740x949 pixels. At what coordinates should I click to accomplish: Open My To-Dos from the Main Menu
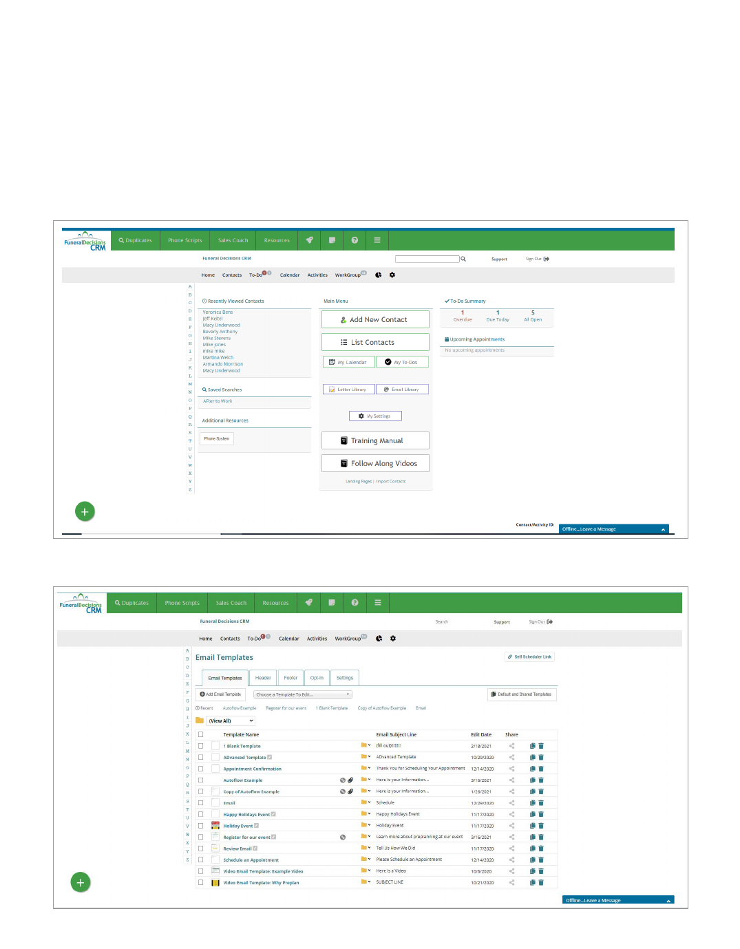(402, 362)
